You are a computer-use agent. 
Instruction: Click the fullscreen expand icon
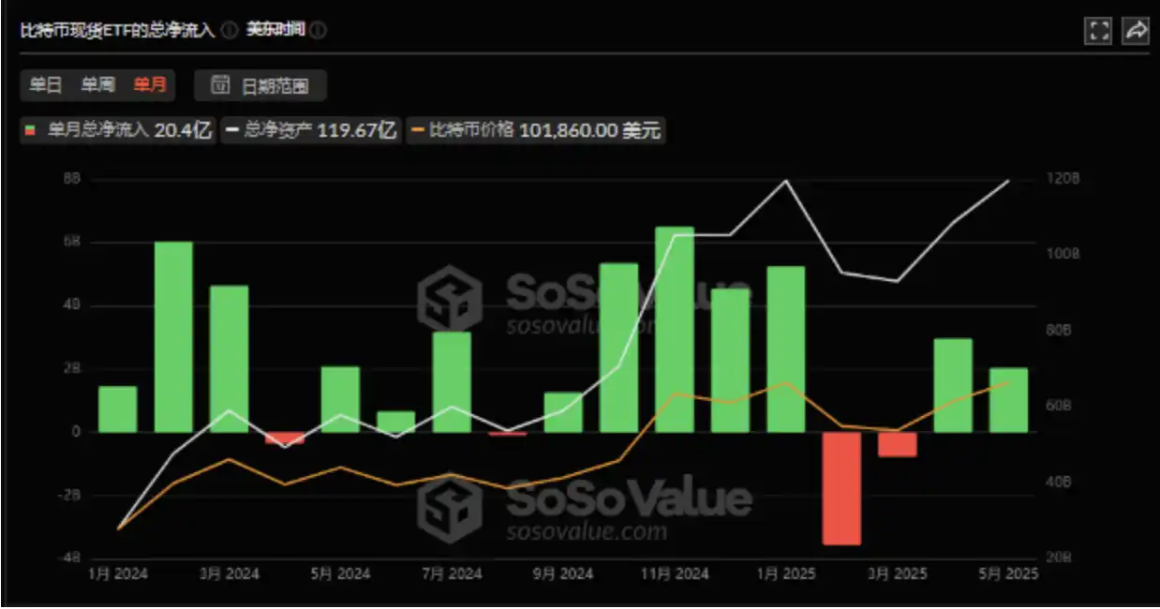(x=1097, y=31)
